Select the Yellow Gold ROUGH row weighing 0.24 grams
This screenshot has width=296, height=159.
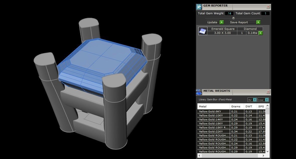click(x=232, y=143)
